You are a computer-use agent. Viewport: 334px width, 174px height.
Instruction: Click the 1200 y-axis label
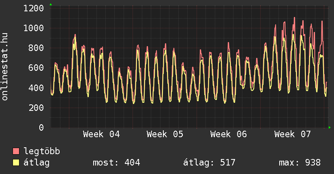tap(34, 8)
